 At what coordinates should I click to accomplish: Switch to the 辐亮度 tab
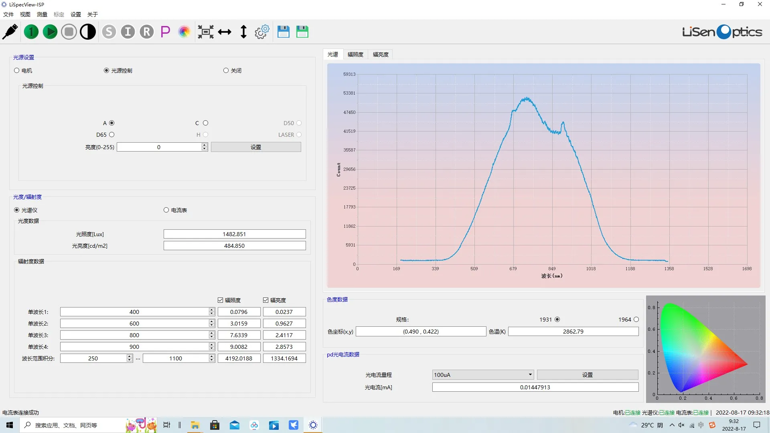pos(381,55)
